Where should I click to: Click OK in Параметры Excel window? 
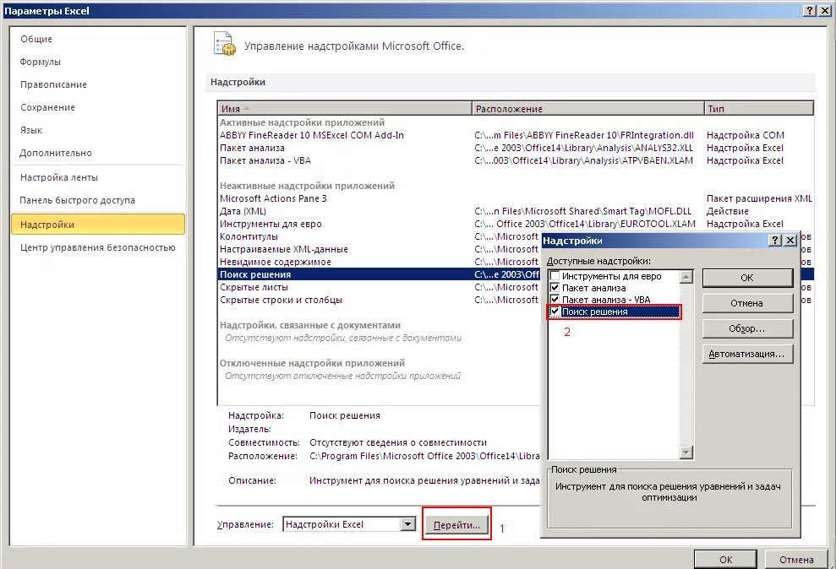click(x=725, y=559)
